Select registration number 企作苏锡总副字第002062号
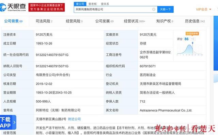The height and width of the screenshot is (135, 218). pos(155,55)
